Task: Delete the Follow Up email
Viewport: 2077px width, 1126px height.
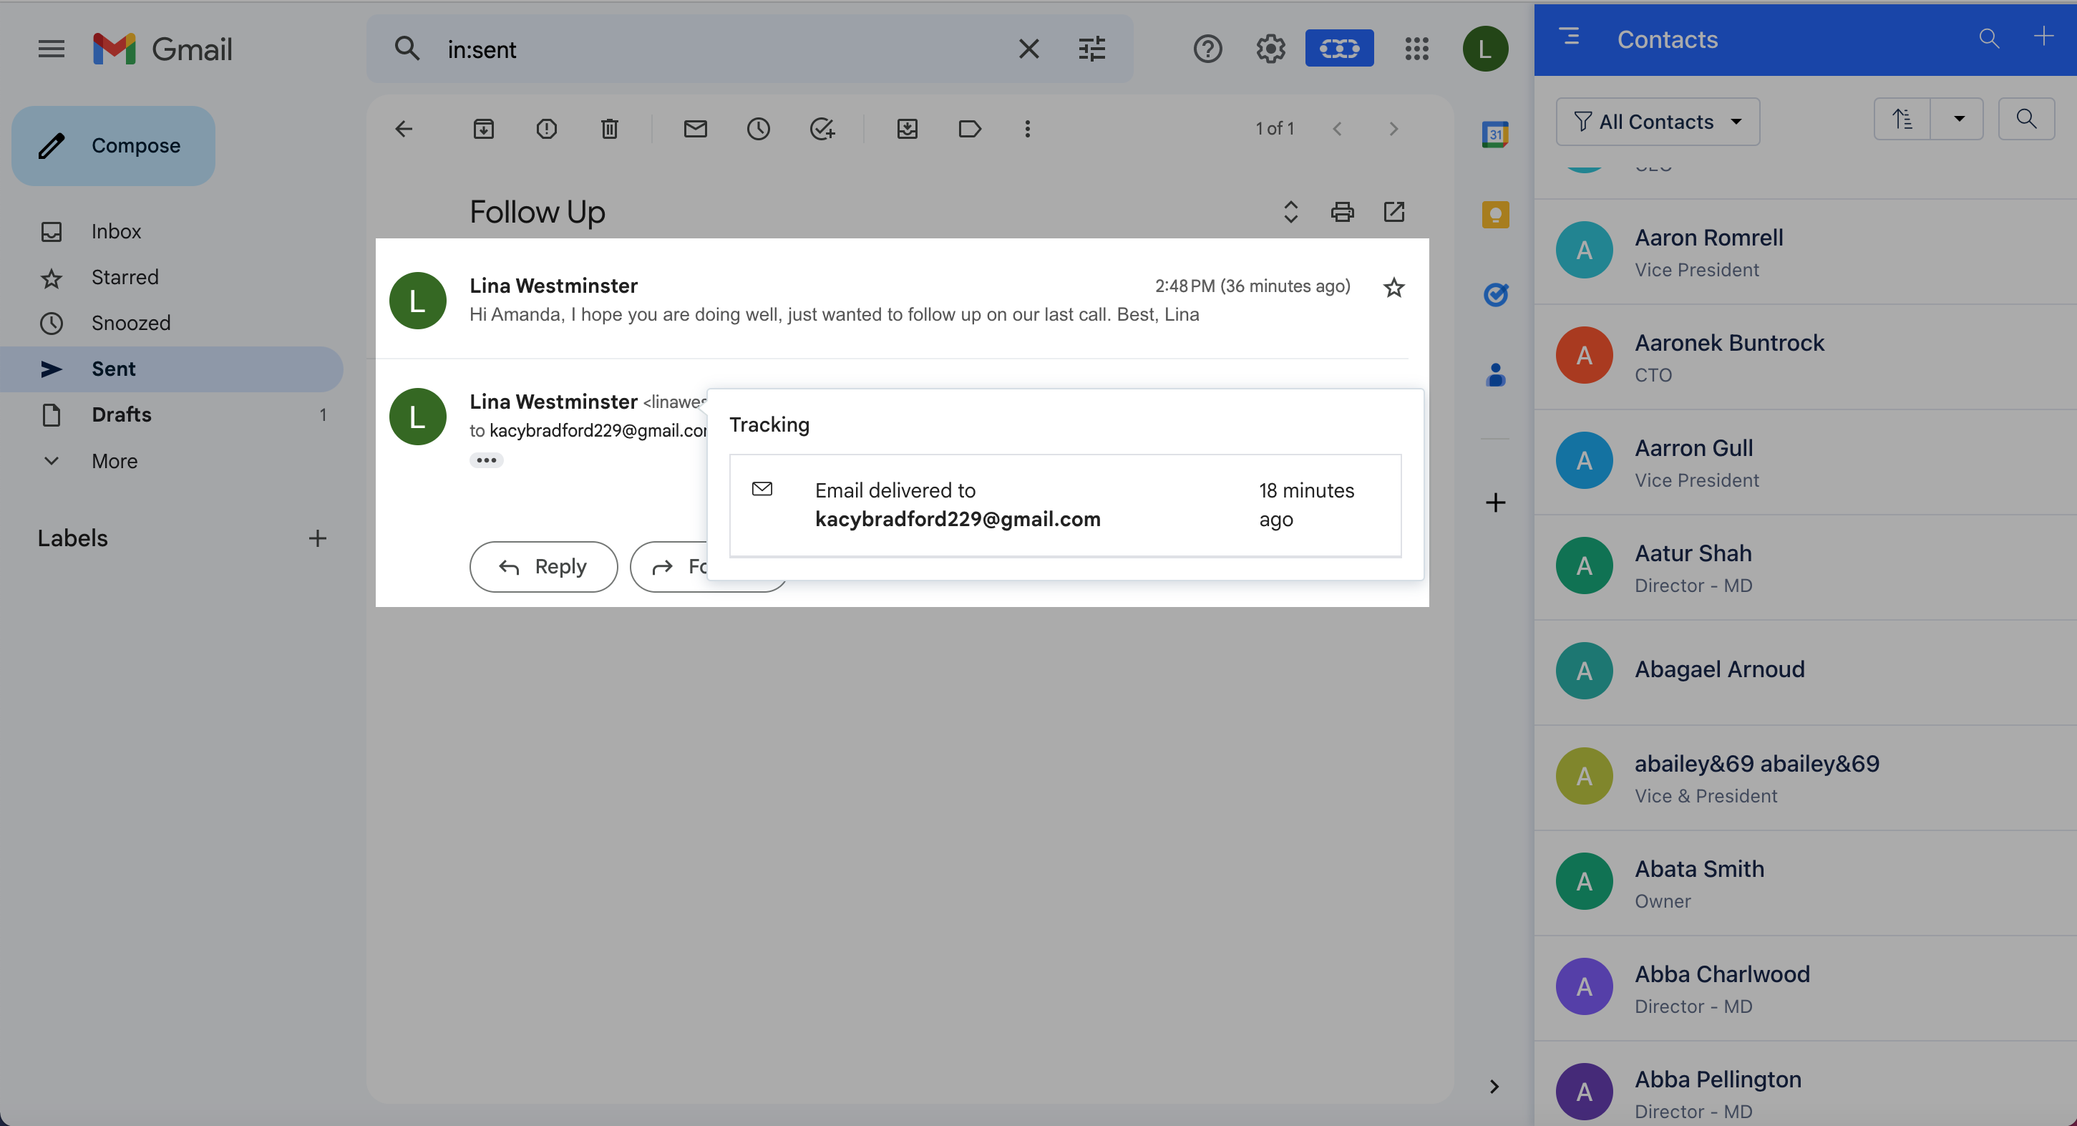Action: pyautogui.click(x=610, y=128)
